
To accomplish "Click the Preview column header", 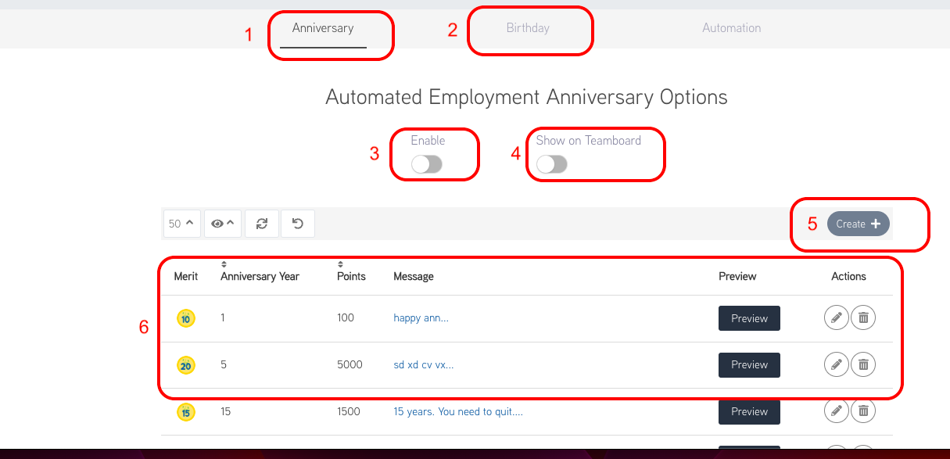I will point(737,277).
